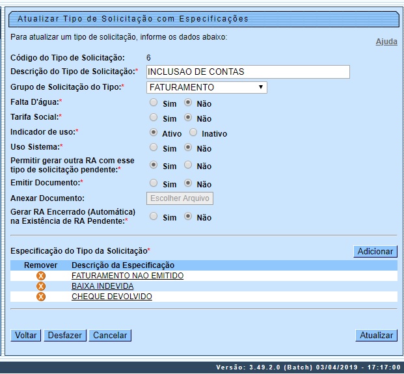Viewport: 404px width, 374px height.
Task: Click the Adicionar button
Action: (x=375, y=251)
